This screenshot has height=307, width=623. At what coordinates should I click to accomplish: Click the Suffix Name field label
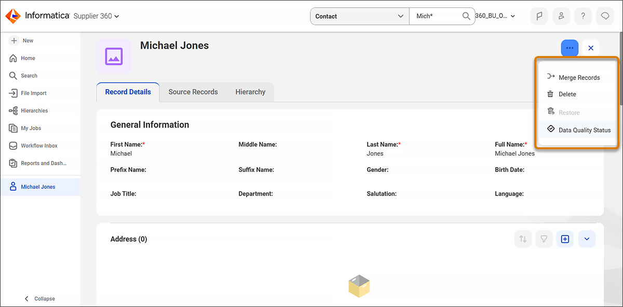[x=256, y=170]
